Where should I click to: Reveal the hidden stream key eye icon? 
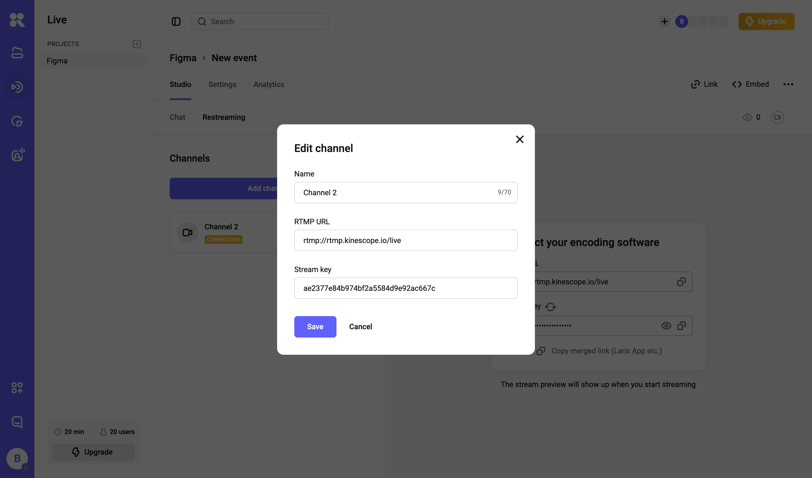[x=666, y=326]
